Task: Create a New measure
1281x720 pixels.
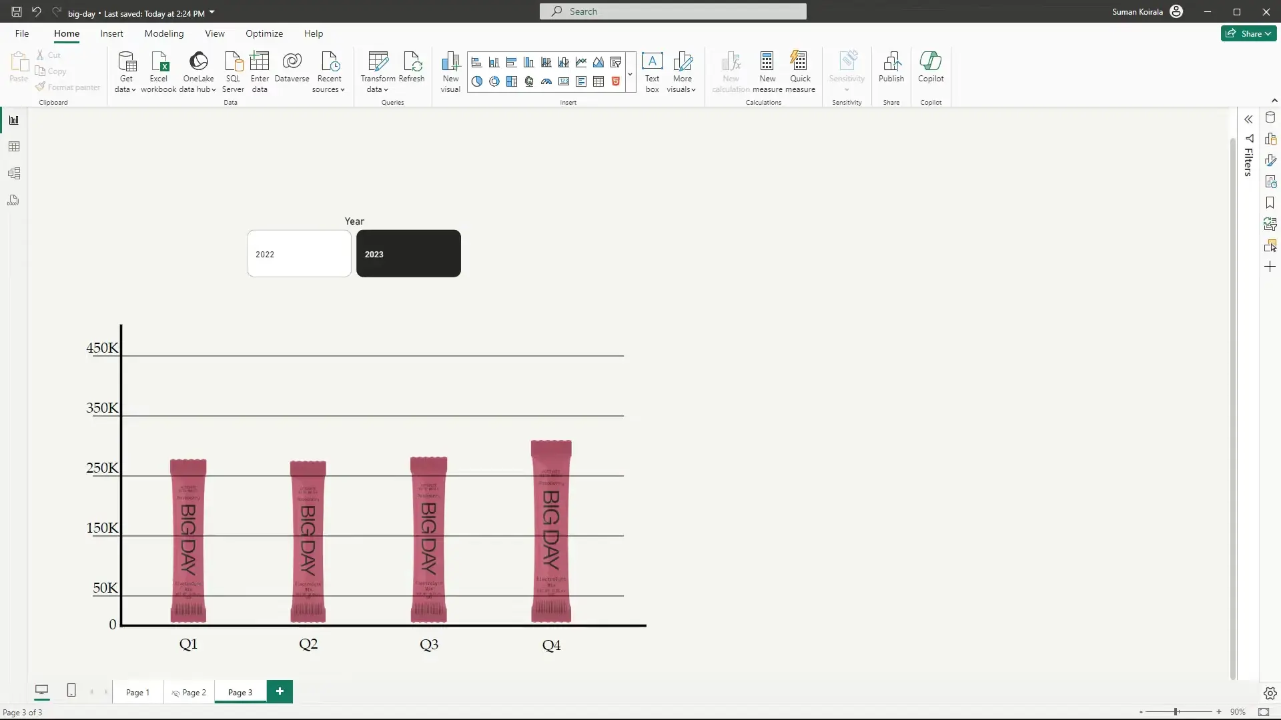Action: tap(767, 71)
